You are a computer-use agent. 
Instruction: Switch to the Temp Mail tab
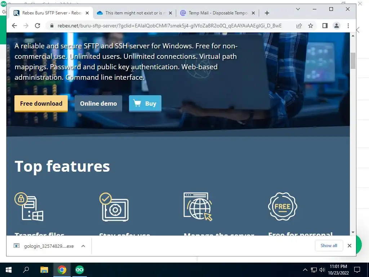(x=217, y=13)
